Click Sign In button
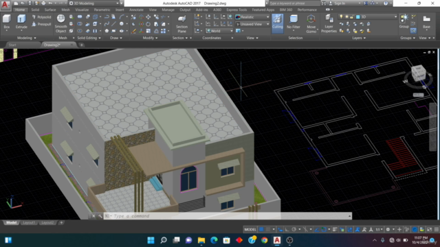The height and width of the screenshot is (247, 440). click(340, 3)
